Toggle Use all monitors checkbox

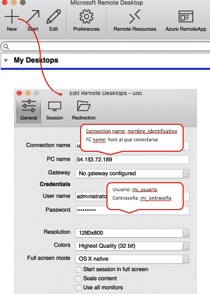(79, 288)
